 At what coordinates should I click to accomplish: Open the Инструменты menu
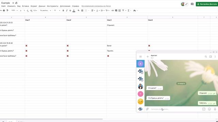click(52, 6)
